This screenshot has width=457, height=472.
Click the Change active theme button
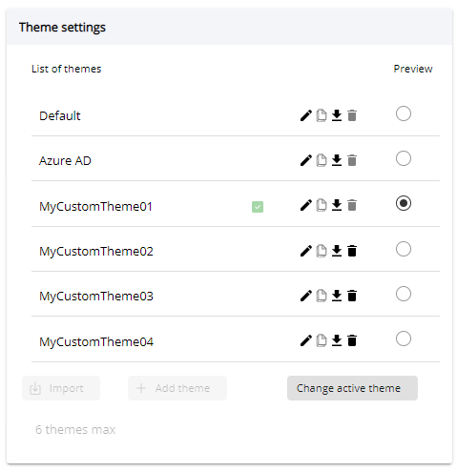pos(352,388)
